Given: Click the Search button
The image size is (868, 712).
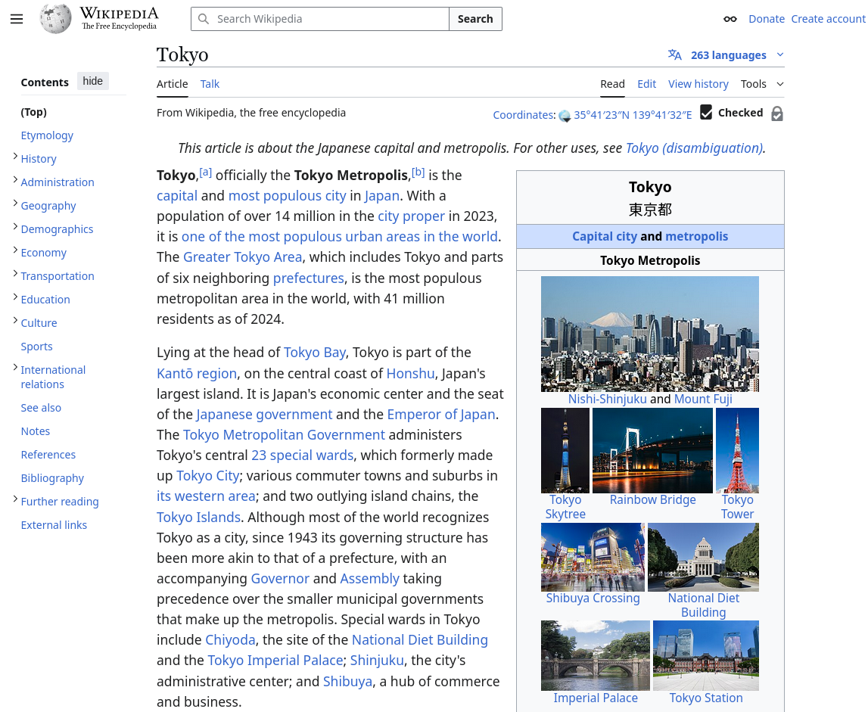Looking at the screenshot, I should (x=475, y=19).
